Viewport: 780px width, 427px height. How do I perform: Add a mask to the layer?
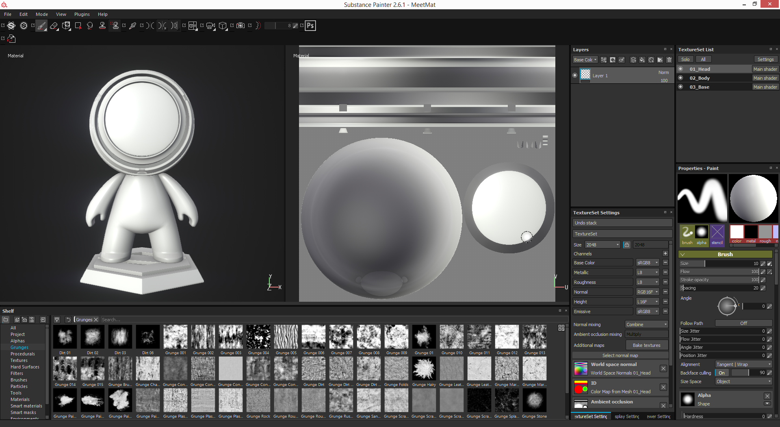pyautogui.click(x=613, y=60)
